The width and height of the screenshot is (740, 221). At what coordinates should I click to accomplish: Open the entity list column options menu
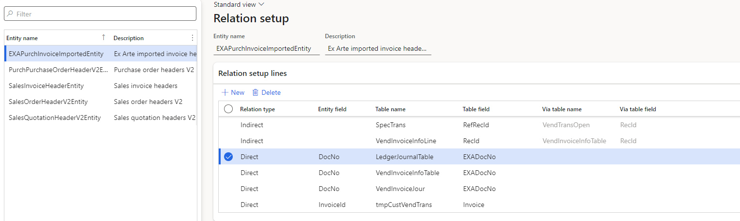click(x=192, y=38)
